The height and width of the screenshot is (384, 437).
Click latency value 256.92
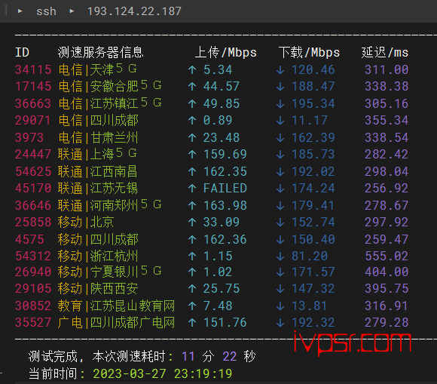(x=387, y=188)
